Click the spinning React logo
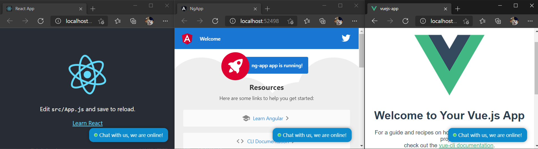This screenshot has width=538, height=149. click(87, 74)
